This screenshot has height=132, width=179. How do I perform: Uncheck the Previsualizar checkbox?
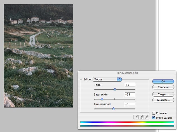[154, 118]
